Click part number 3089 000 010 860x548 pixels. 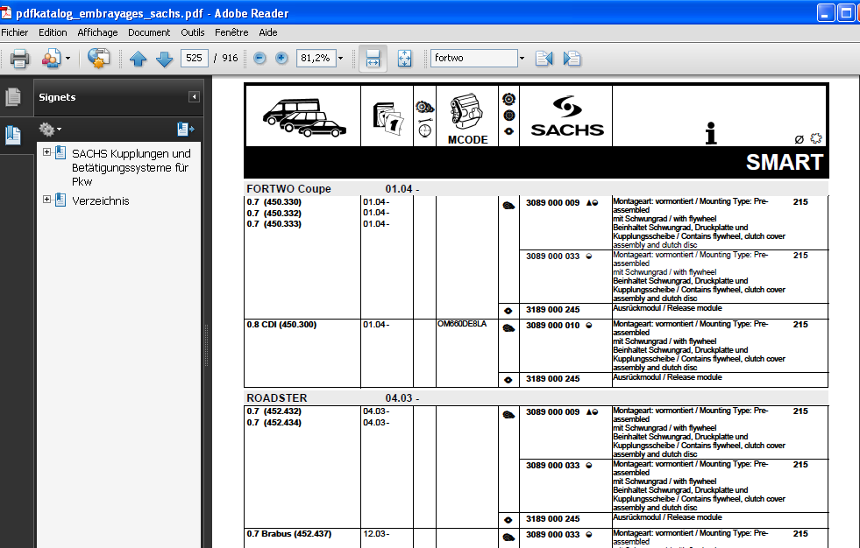coord(552,325)
